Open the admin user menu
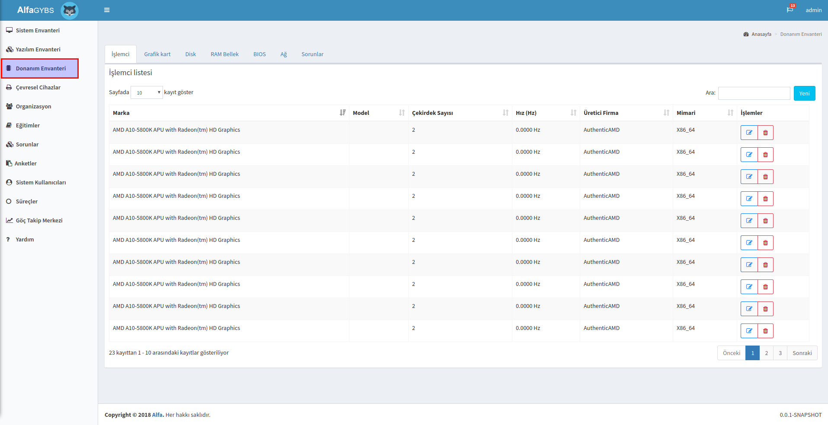Screen dimensions: 828x425 [813, 10]
